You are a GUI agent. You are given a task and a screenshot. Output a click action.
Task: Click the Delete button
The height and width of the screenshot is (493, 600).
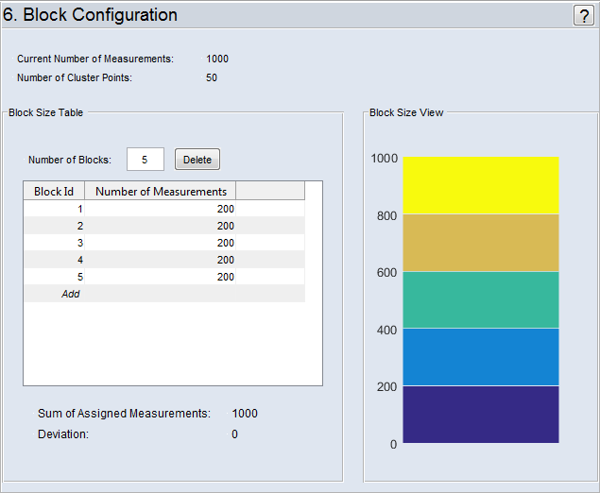pos(197,160)
